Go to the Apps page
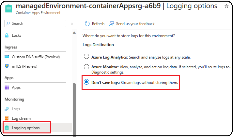The height and width of the screenshot is (137, 233). click(x=16, y=88)
